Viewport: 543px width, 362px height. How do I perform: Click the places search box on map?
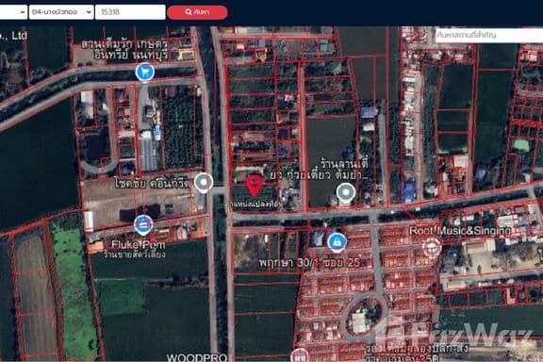coord(489,35)
